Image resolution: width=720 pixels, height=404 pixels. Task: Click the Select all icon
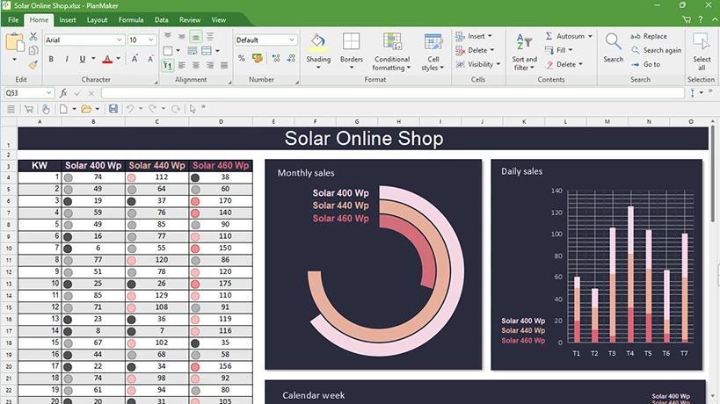(x=702, y=42)
